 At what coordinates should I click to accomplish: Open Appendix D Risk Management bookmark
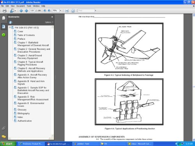(x=33, y=98)
